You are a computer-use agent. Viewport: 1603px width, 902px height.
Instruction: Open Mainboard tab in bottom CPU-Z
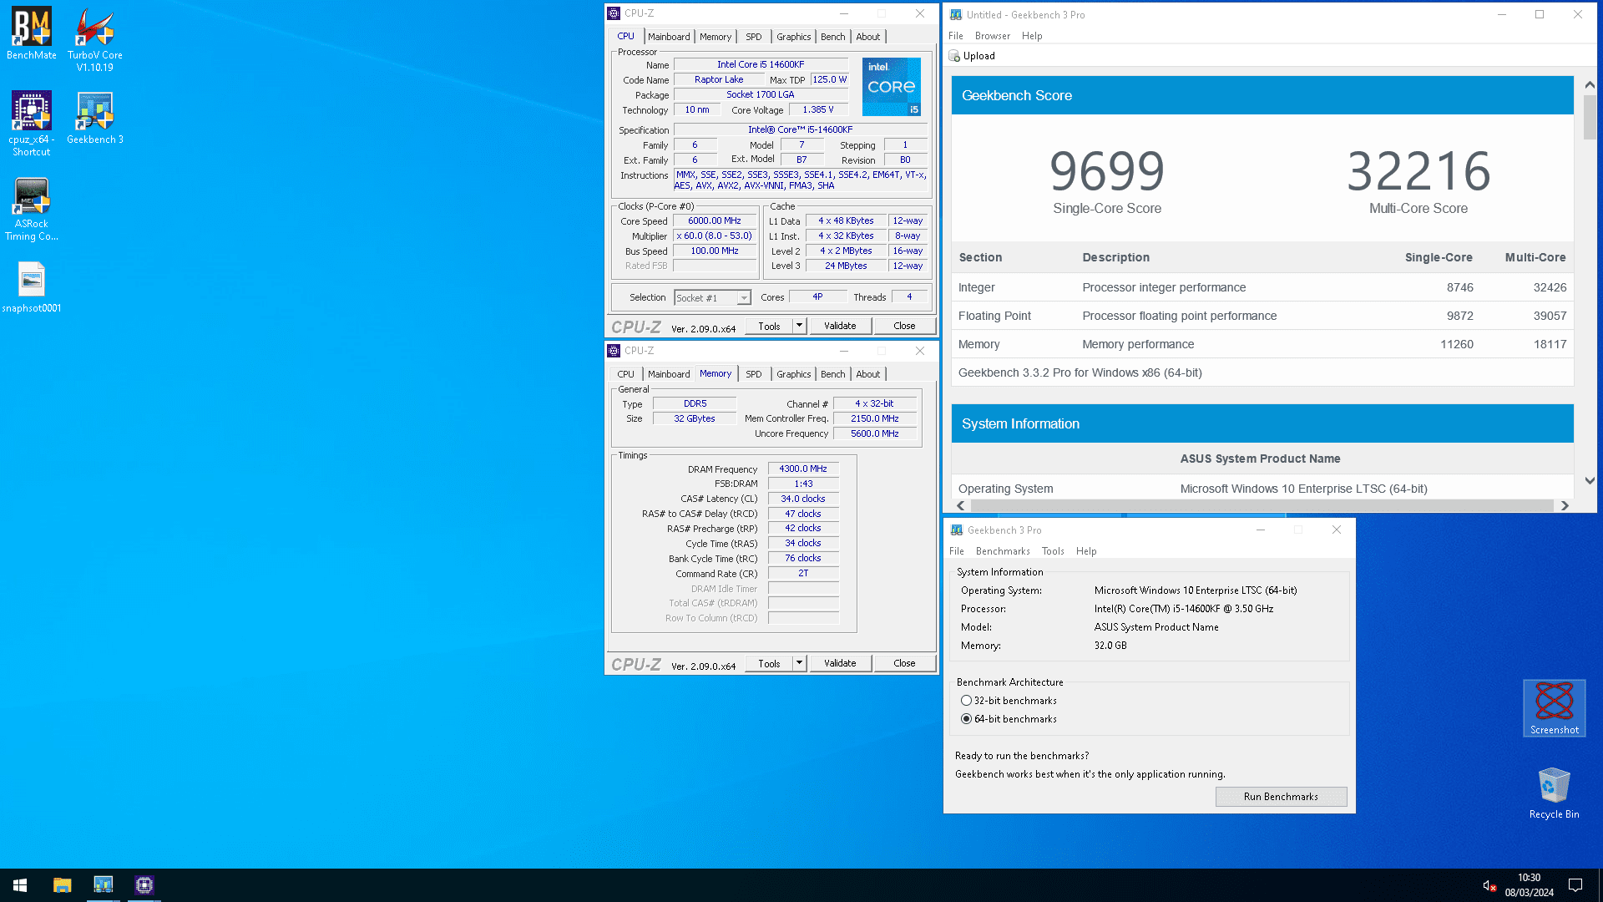[x=669, y=374]
